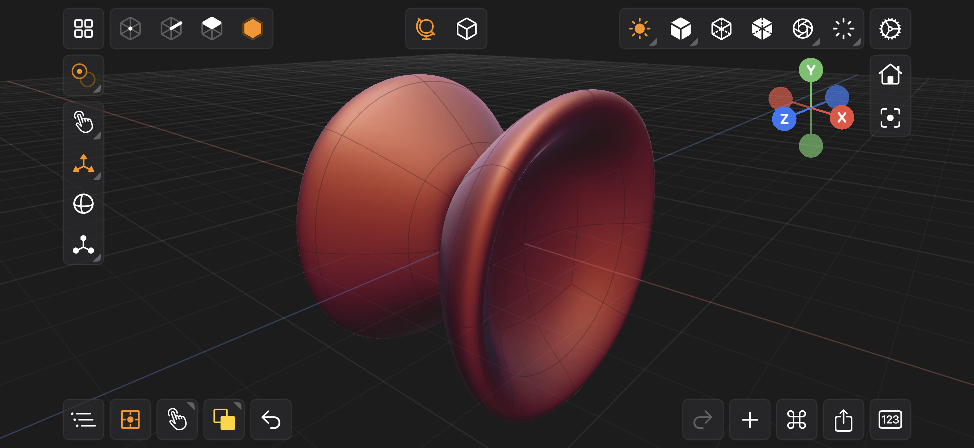Snap view to green Y axis
Viewport: 974px width, 448px height.
click(811, 70)
